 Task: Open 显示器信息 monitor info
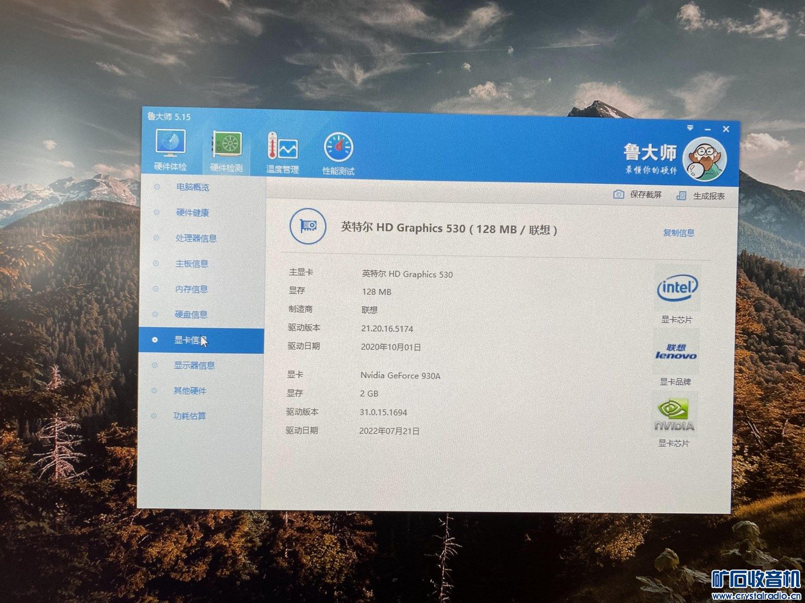click(195, 366)
